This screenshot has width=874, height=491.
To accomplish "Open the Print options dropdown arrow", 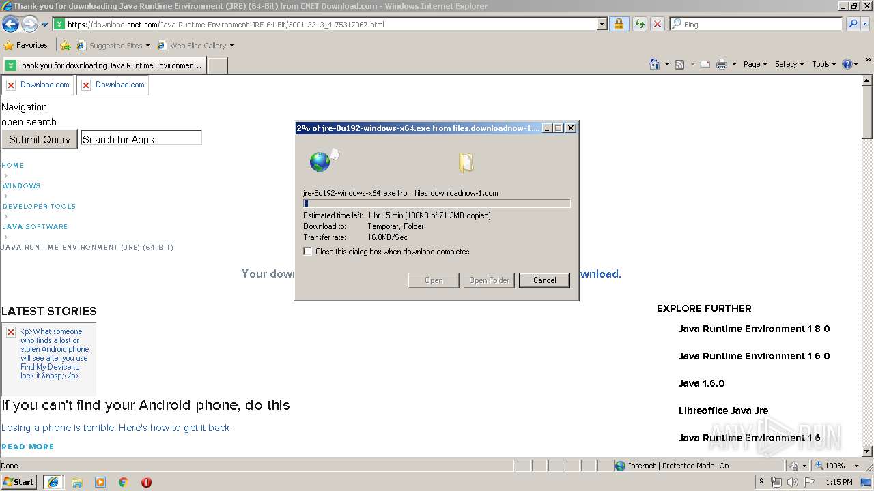I will pos(734,64).
